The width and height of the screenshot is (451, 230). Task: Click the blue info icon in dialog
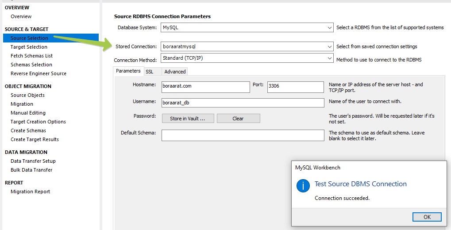[303, 186]
